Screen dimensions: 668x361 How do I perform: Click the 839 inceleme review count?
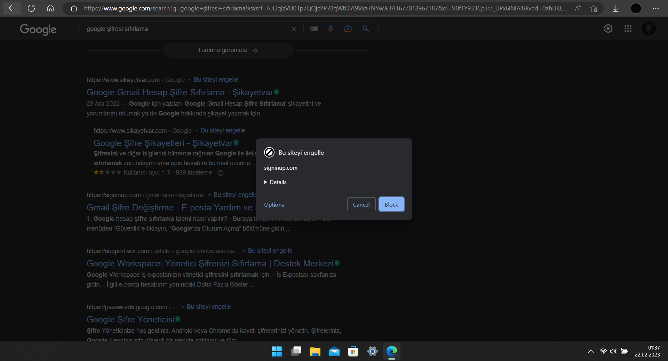194,173
